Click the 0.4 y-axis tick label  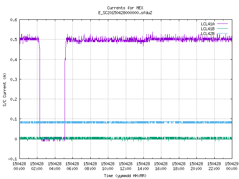tap(13, 60)
